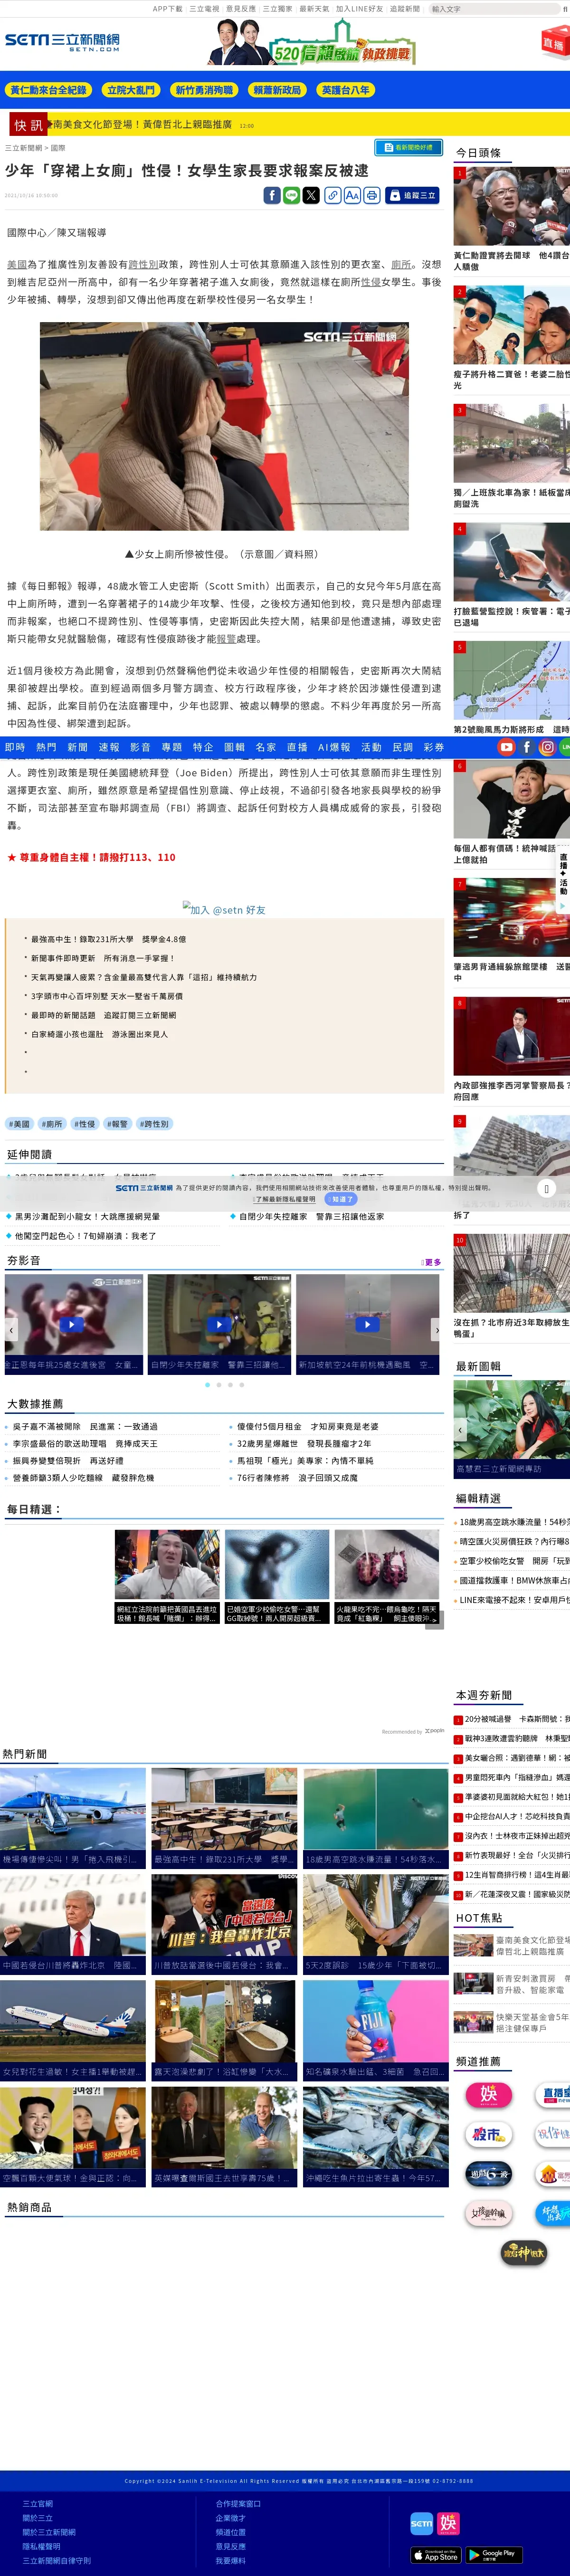This screenshot has height=2576, width=570.
Task: Open 加入LINE好友 in top bar
Action: 359,9
